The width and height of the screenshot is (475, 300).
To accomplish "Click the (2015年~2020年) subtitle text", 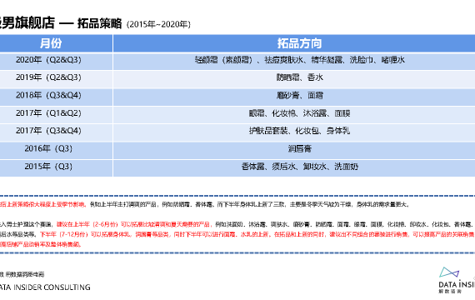I will click(x=158, y=24).
